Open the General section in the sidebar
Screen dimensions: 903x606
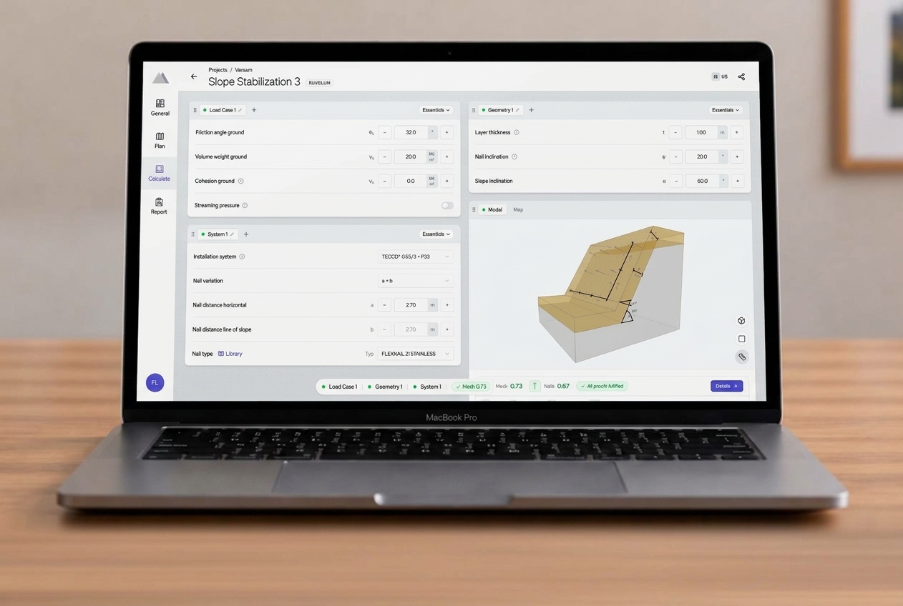pos(160,107)
